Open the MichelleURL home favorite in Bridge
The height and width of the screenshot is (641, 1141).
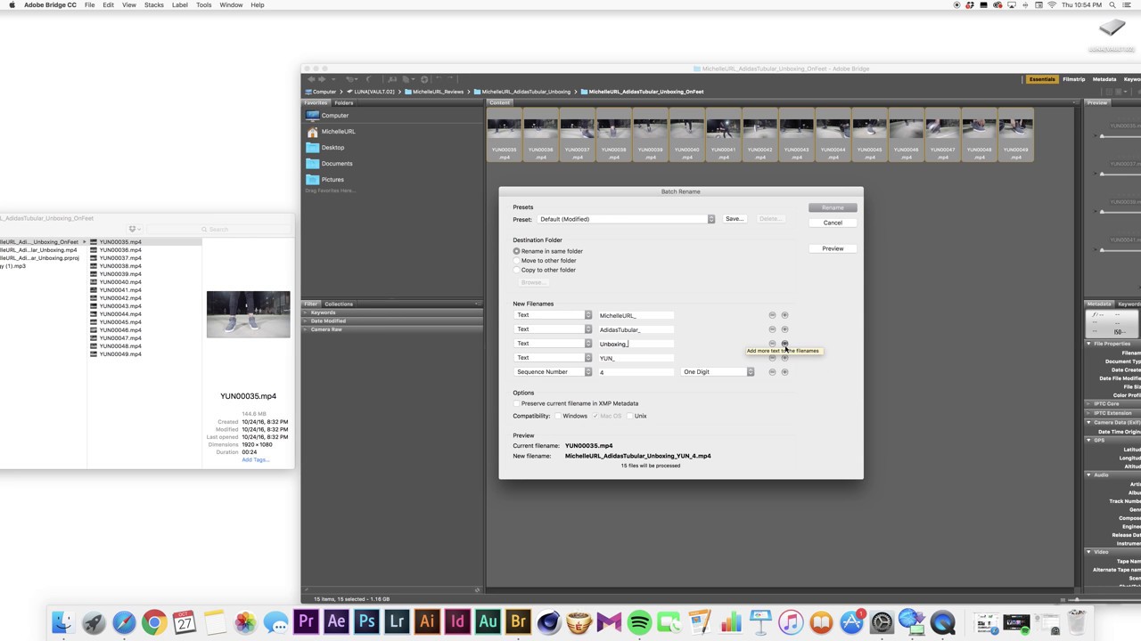pos(338,132)
